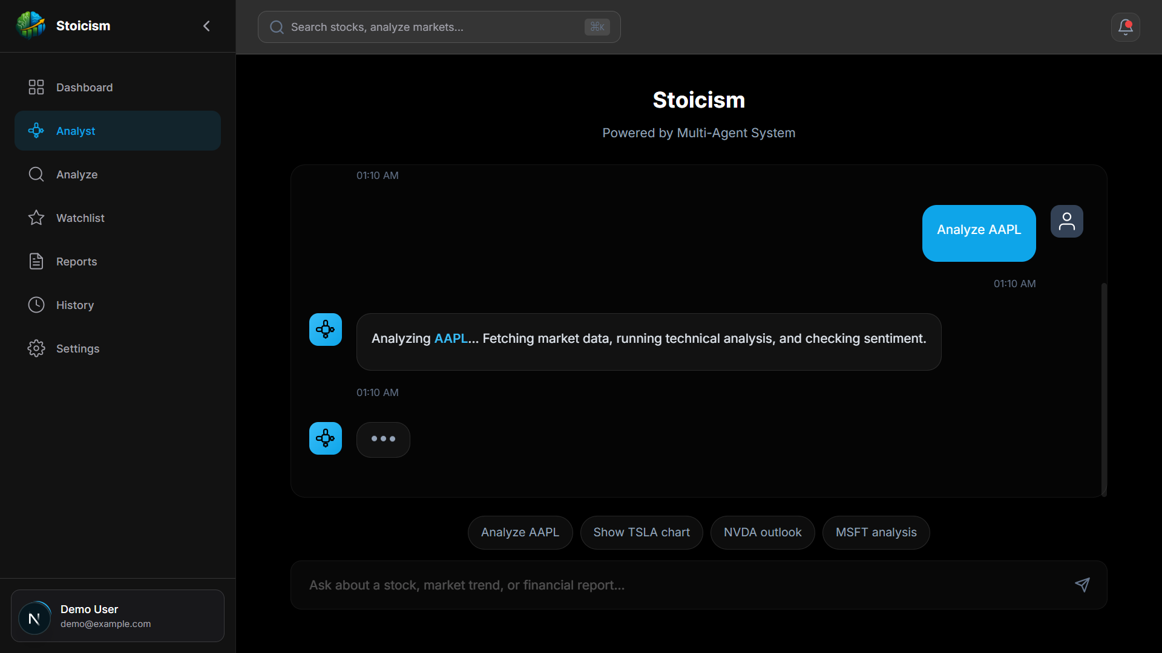Open History using the clock icon
Screen dimensions: 1162x653
point(36,305)
